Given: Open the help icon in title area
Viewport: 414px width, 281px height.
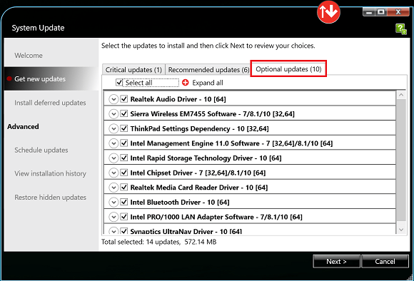Looking at the screenshot, I should click(401, 29).
